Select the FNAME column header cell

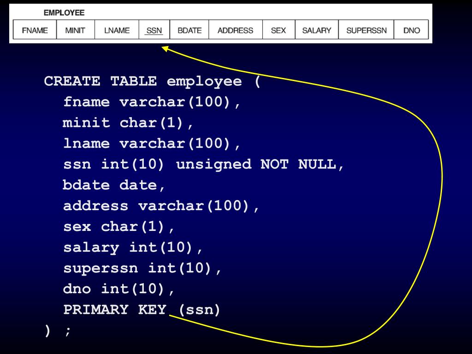tap(35, 29)
